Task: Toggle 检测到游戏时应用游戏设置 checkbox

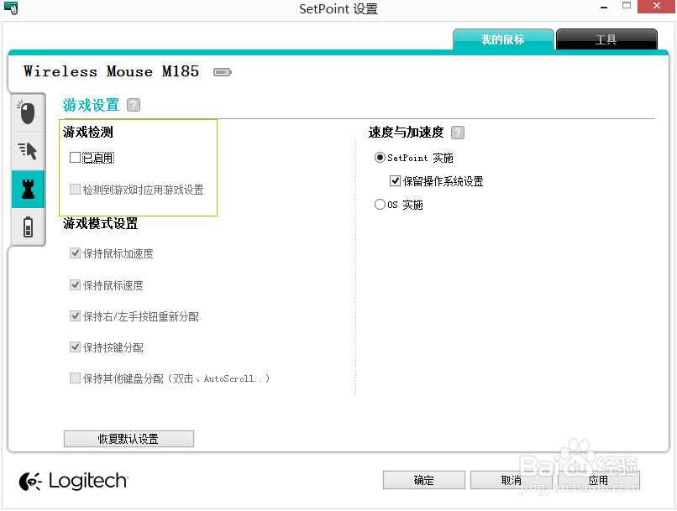Action: (x=75, y=190)
